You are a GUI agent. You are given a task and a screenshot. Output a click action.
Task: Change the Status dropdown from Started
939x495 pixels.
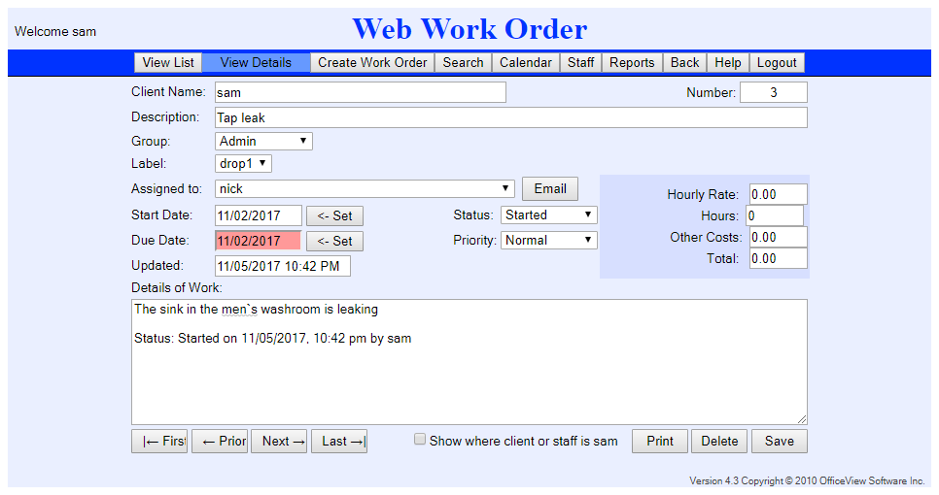click(x=549, y=215)
